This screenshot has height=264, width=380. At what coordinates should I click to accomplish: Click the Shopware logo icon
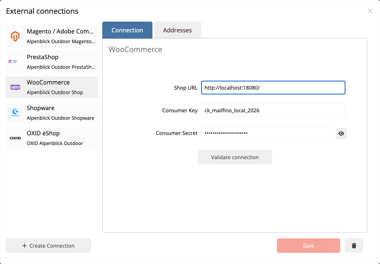coord(15,113)
